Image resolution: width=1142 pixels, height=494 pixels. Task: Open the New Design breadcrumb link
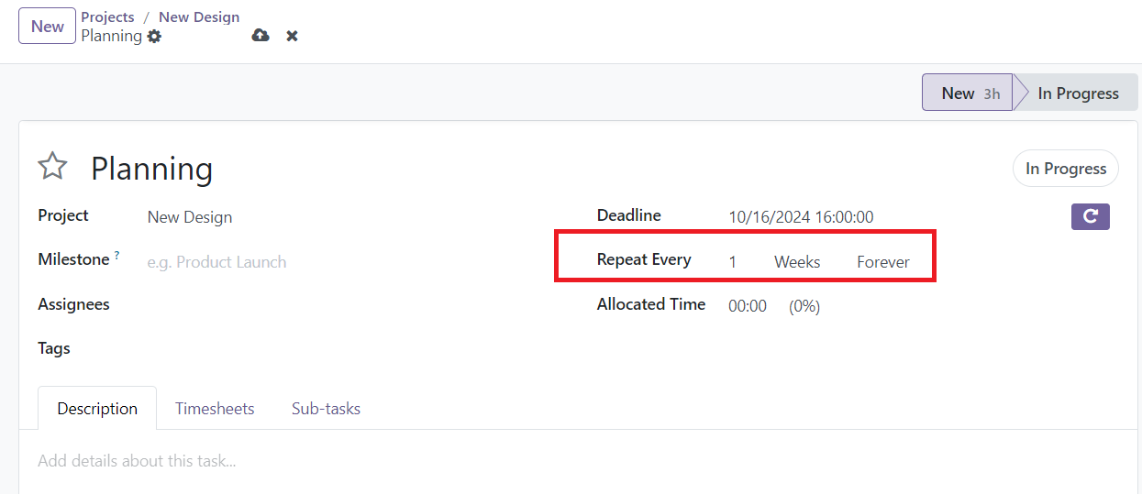point(199,16)
